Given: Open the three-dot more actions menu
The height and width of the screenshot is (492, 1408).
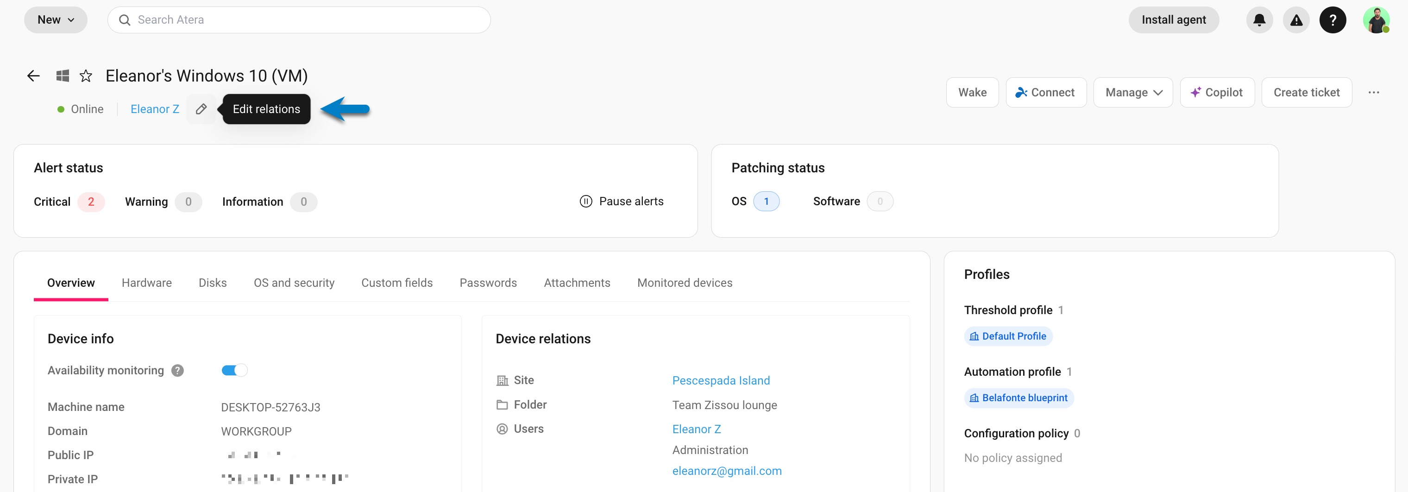Looking at the screenshot, I should (1374, 92).
